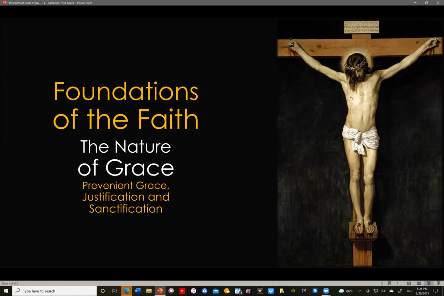The width and height of the screenshot is (444, 296).
Task: Click the PowerPoint Slide Show window title
Action: coord(51,3)
